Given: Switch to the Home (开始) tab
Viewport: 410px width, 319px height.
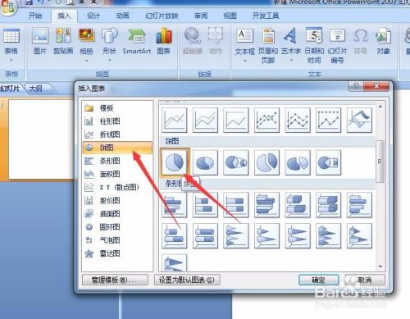Looking at the screenshot, I should [x=35, y=16].
